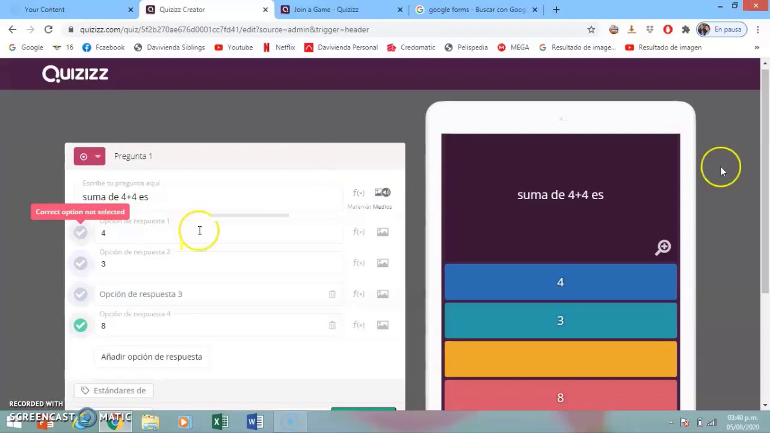Switch to the google forms search tab
Image resolution: width=770 pixels, height=433 pixels.
[x=475, y=10]
